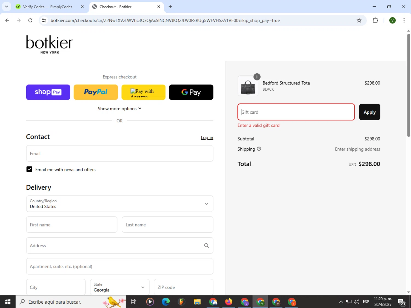Screen dimensions: 411x308
Task: Uncheck Email me with news and offers
Action: point(29,169)
